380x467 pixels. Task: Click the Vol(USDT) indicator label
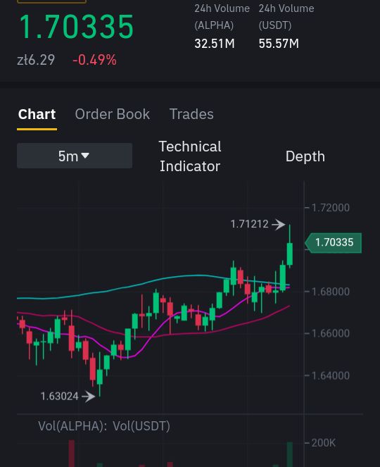(x=141, y=426)
